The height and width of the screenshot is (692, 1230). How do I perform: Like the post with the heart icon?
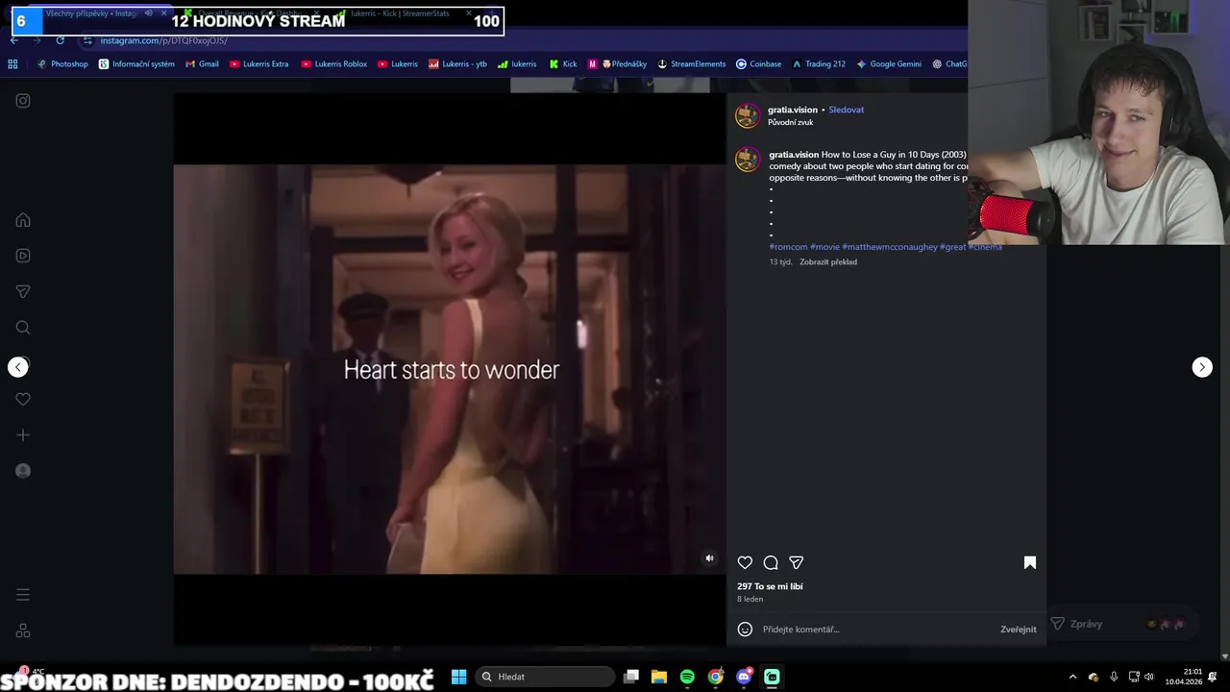[x=745, y=562]
